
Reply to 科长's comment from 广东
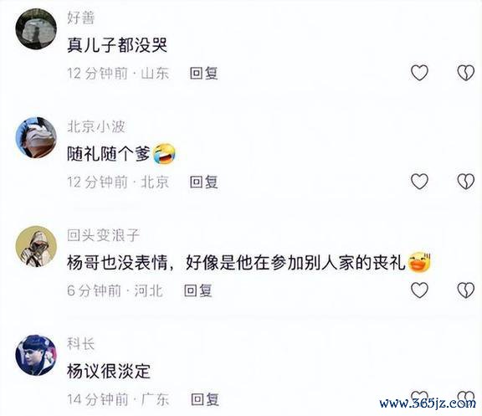pos(205,399)
